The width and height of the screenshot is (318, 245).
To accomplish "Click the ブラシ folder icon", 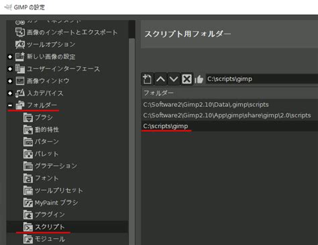I will click(28, 117).
